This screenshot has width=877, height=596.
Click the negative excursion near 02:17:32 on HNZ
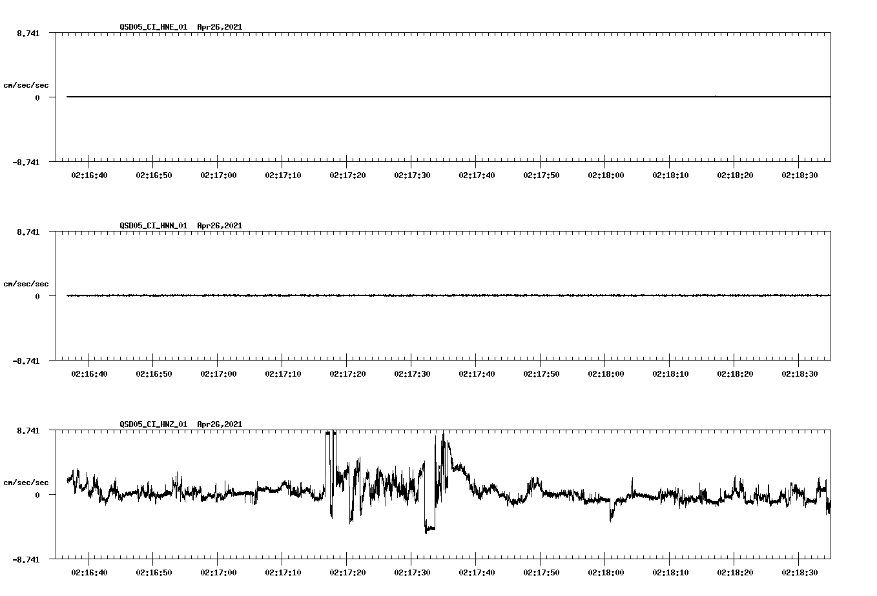(429, 529)
